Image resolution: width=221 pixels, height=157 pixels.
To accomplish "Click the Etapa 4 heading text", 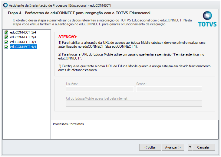I will coord(80,13).
